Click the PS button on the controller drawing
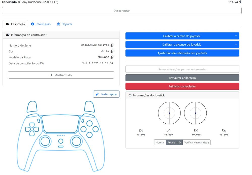Viewport: 252px width, 175px height. (61, 141)
